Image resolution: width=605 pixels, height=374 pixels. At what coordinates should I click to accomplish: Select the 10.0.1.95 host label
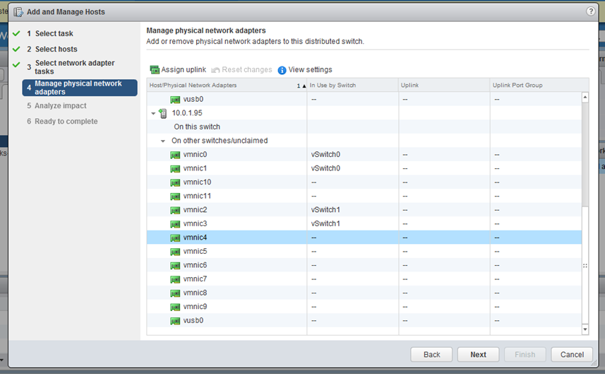[x=187, y=113]
